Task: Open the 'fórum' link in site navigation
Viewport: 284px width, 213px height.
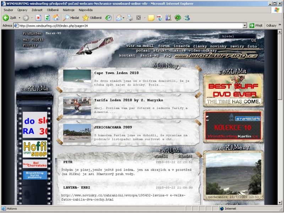Action: click(164, 46)
